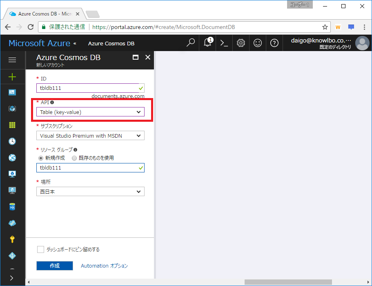Click the secure connection lock icon
This screenshot has height=286, width=372.
coord(44,27)
